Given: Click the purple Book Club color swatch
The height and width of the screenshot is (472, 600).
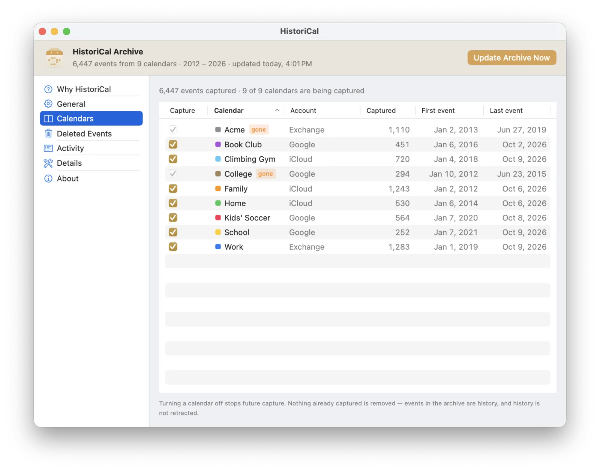Looking at the screenshot, I should pos(218,144).
